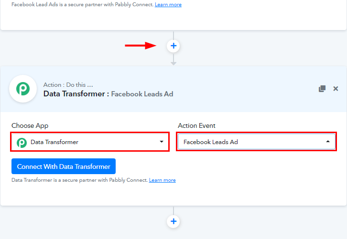Open the Choose App dropdown showing Data Transformer

pos(90,142)
